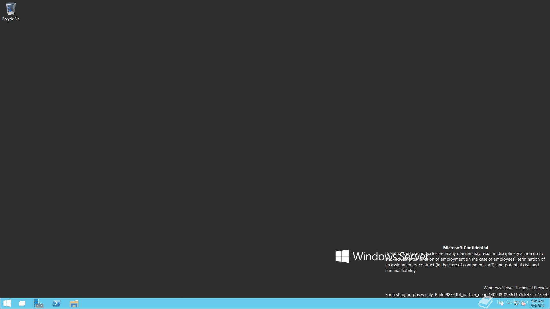
Task: Open the notifications tray icon
Action: 501,304
